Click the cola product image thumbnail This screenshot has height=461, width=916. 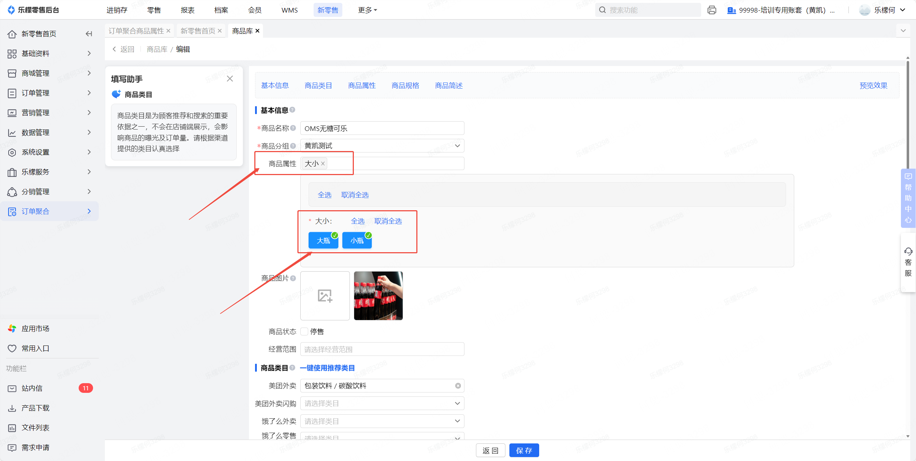[378, 296]
